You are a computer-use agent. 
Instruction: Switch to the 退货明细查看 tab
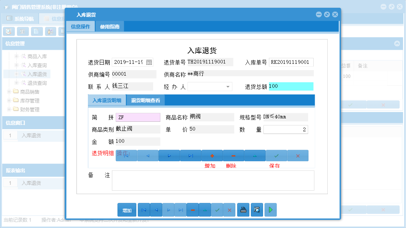click(x=145, y=100)
